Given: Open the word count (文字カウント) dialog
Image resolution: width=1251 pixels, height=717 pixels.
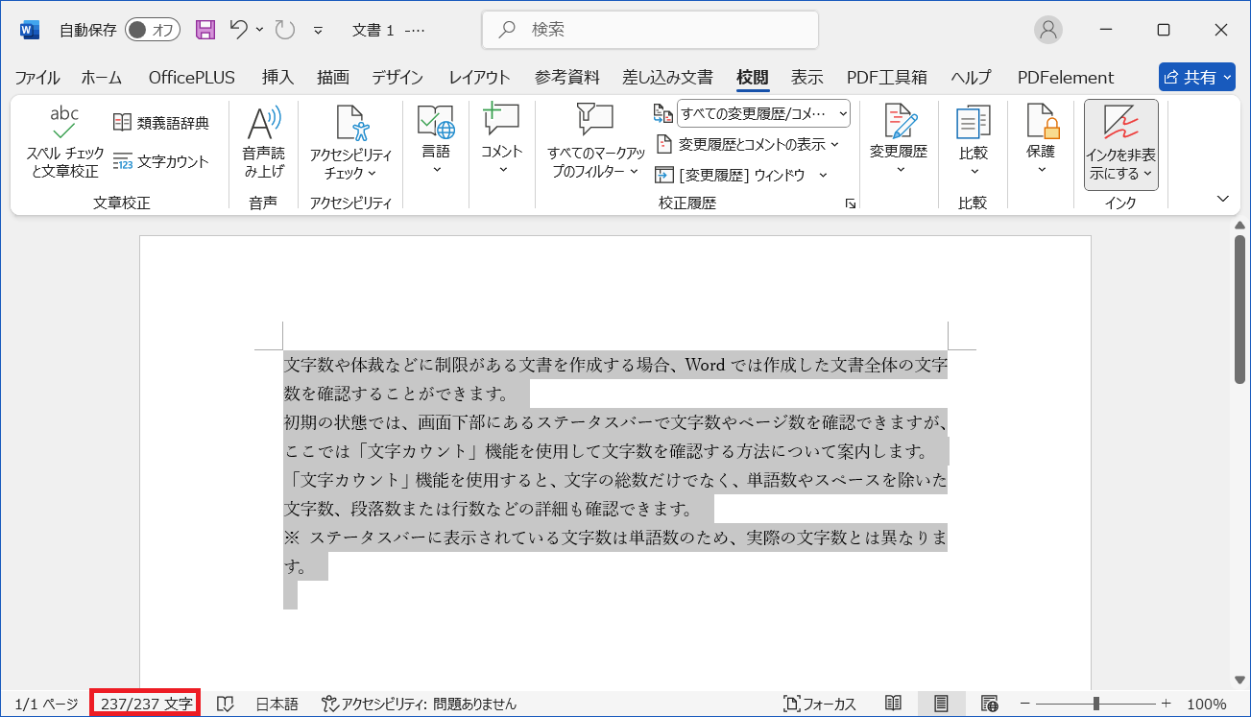Looking at the screenshot, I should tap(160, 161).
